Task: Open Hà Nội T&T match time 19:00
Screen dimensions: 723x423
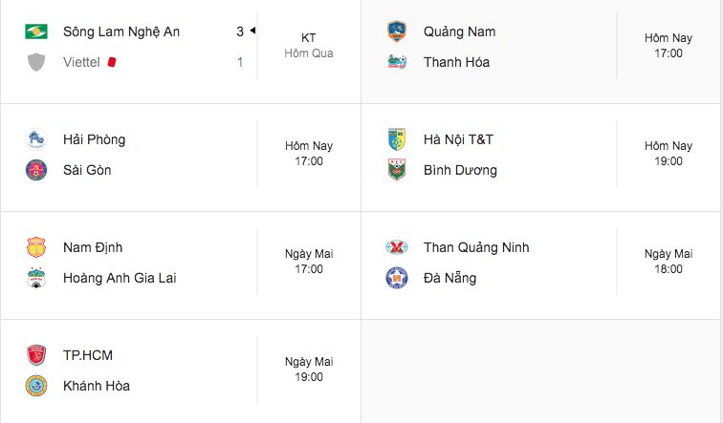Action: point(668,154)
